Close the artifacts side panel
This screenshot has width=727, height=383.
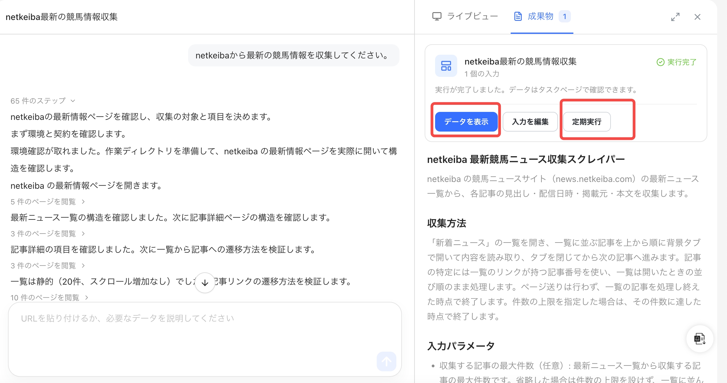(698, 17)
